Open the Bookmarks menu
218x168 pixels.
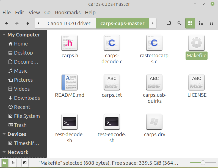(68, 13)
